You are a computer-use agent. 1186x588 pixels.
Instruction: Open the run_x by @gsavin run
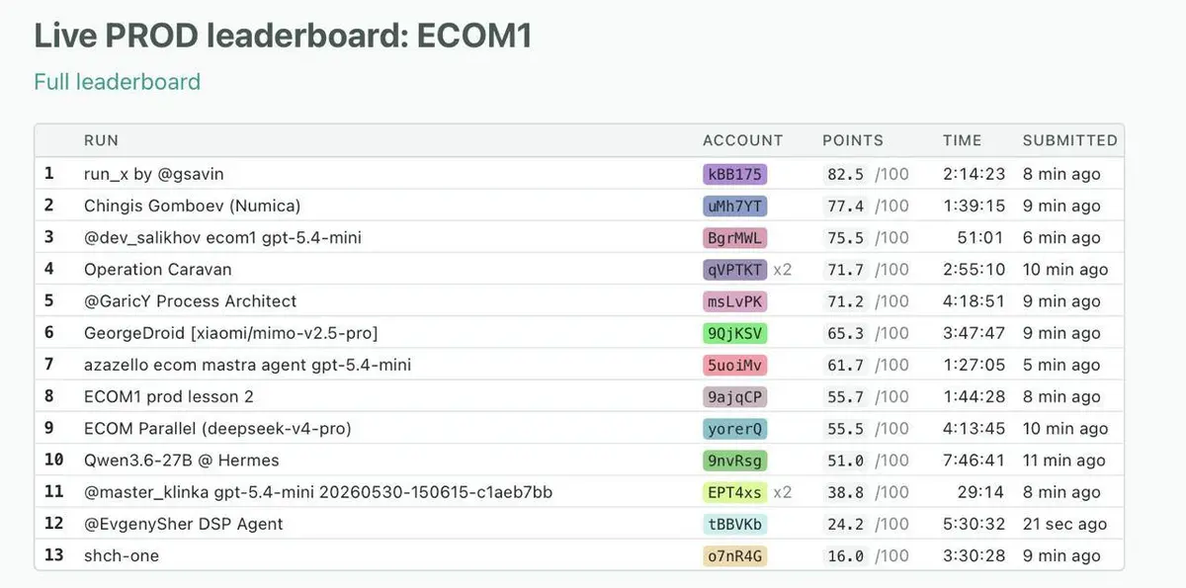coord(154,174)
